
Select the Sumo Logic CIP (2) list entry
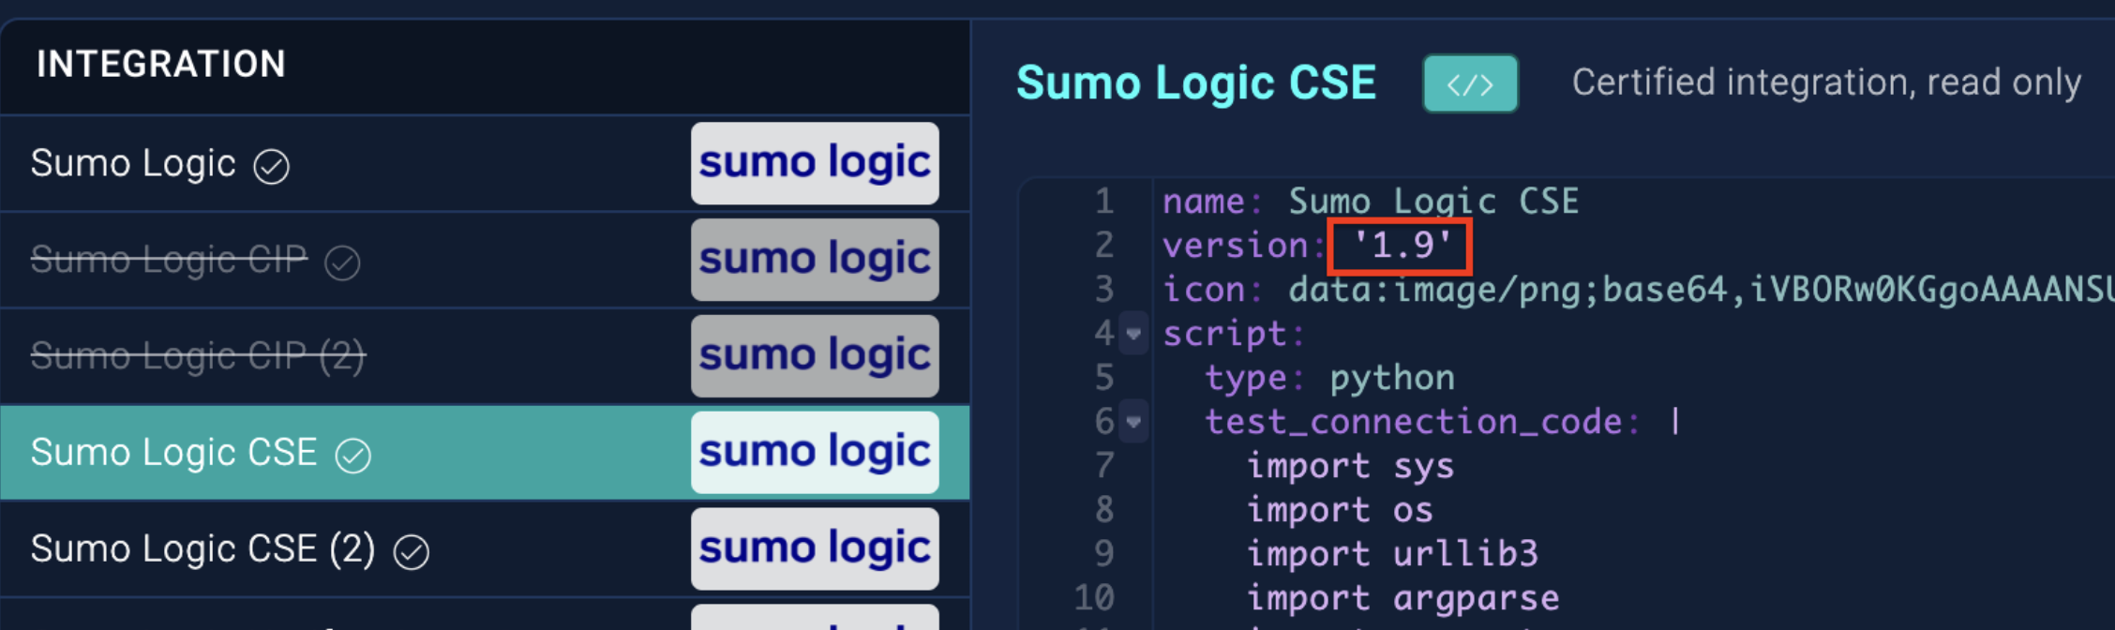[197, 356]
